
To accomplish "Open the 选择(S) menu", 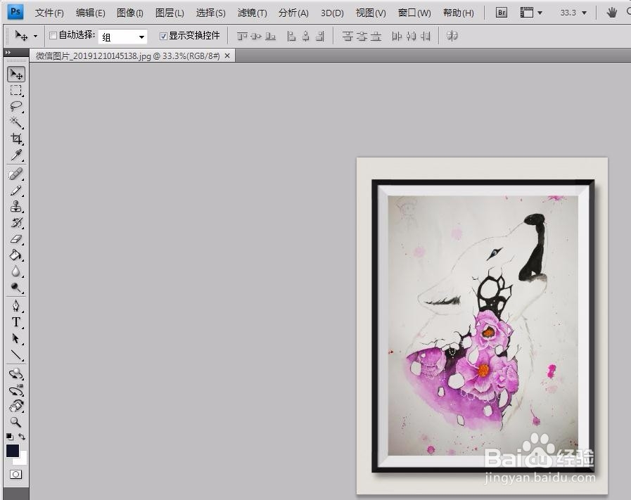I will click(x=210, y=13).
